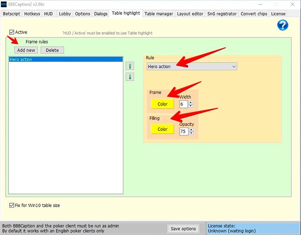The image size is (301, 235).
Task: Expand the Hero action rule dropdown
Action: click(x=234, y=67)
